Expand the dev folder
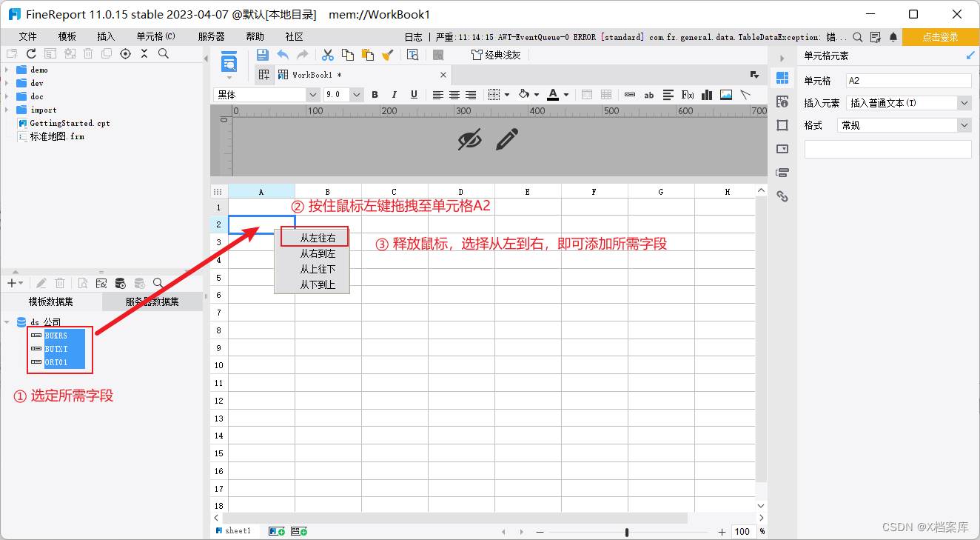Screen dimensions: 980x540 coord(6,83)
